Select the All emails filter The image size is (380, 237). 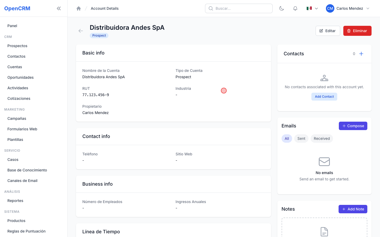287,139
